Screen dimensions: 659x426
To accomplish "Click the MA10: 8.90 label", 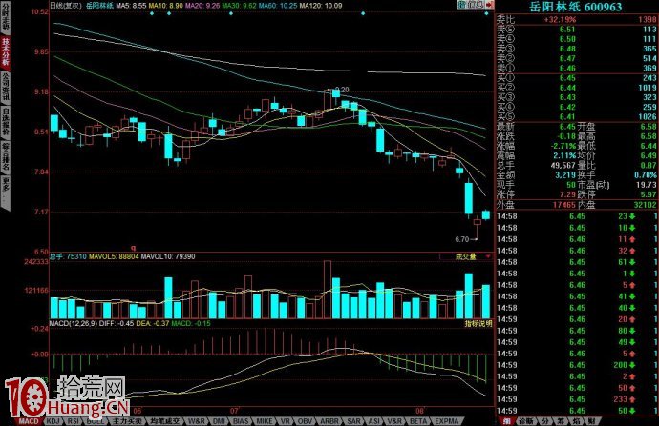I will point(165,6).
